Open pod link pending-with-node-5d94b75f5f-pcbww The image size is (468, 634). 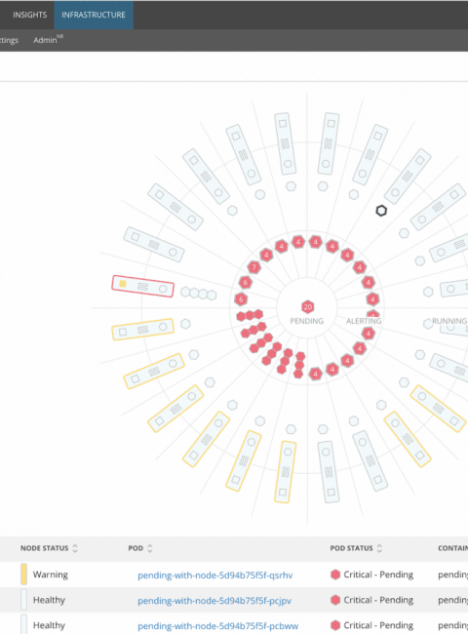click(217, 626)
